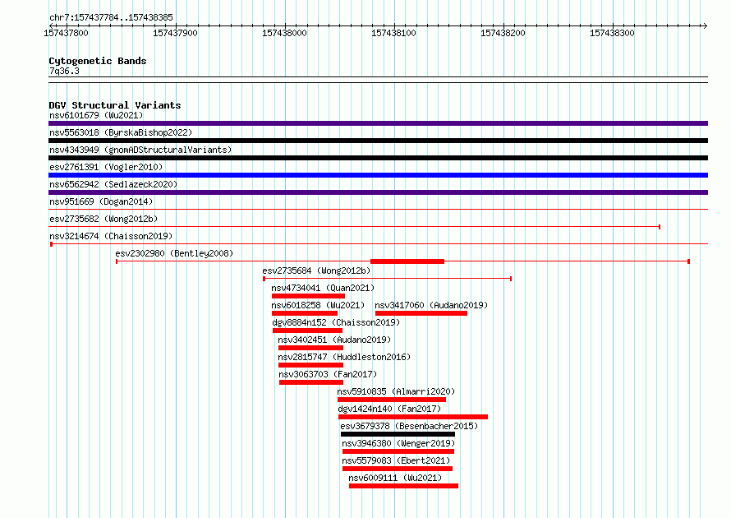Open nsv3402451 (Audano2019) label

(x=334, y=340)
